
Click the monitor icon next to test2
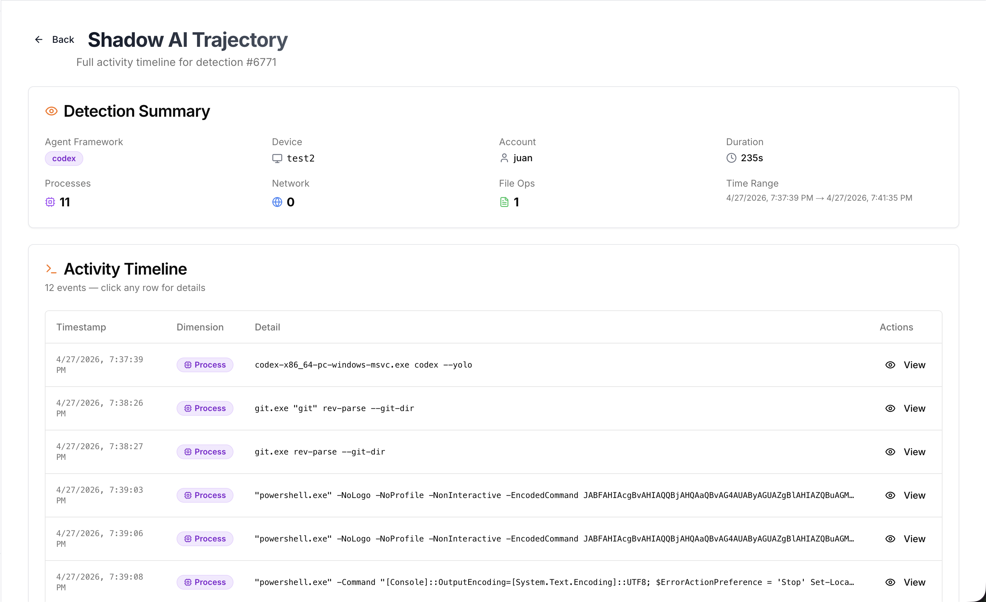point(277,159)
